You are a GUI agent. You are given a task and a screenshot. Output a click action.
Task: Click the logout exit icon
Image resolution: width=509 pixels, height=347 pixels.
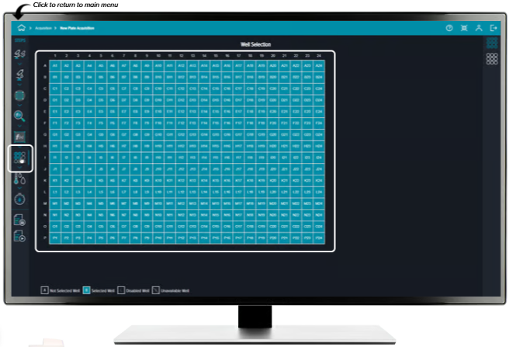click(x=493, y=28)
